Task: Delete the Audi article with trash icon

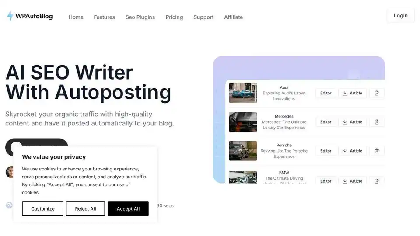Action: pos(377,93)
